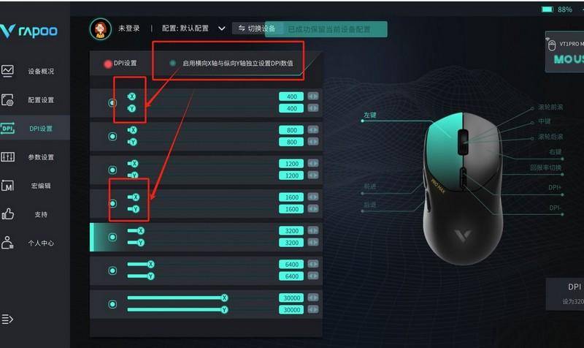
Task: Open the 宏编辑 macro editor icon
Action: coord(7,186)
